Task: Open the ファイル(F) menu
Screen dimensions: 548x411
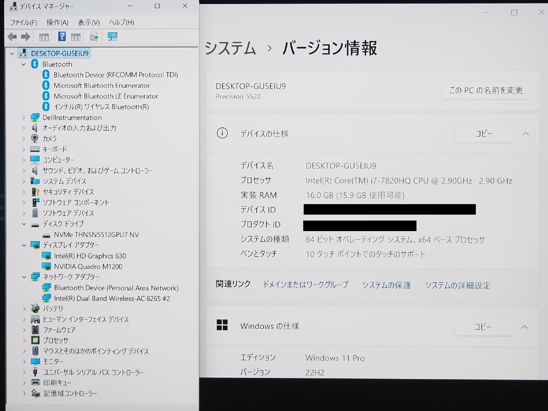Action: (x=23, y=22)
